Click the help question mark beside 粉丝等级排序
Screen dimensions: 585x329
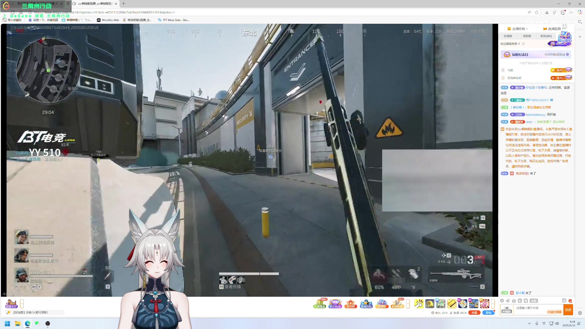point(523,44)
